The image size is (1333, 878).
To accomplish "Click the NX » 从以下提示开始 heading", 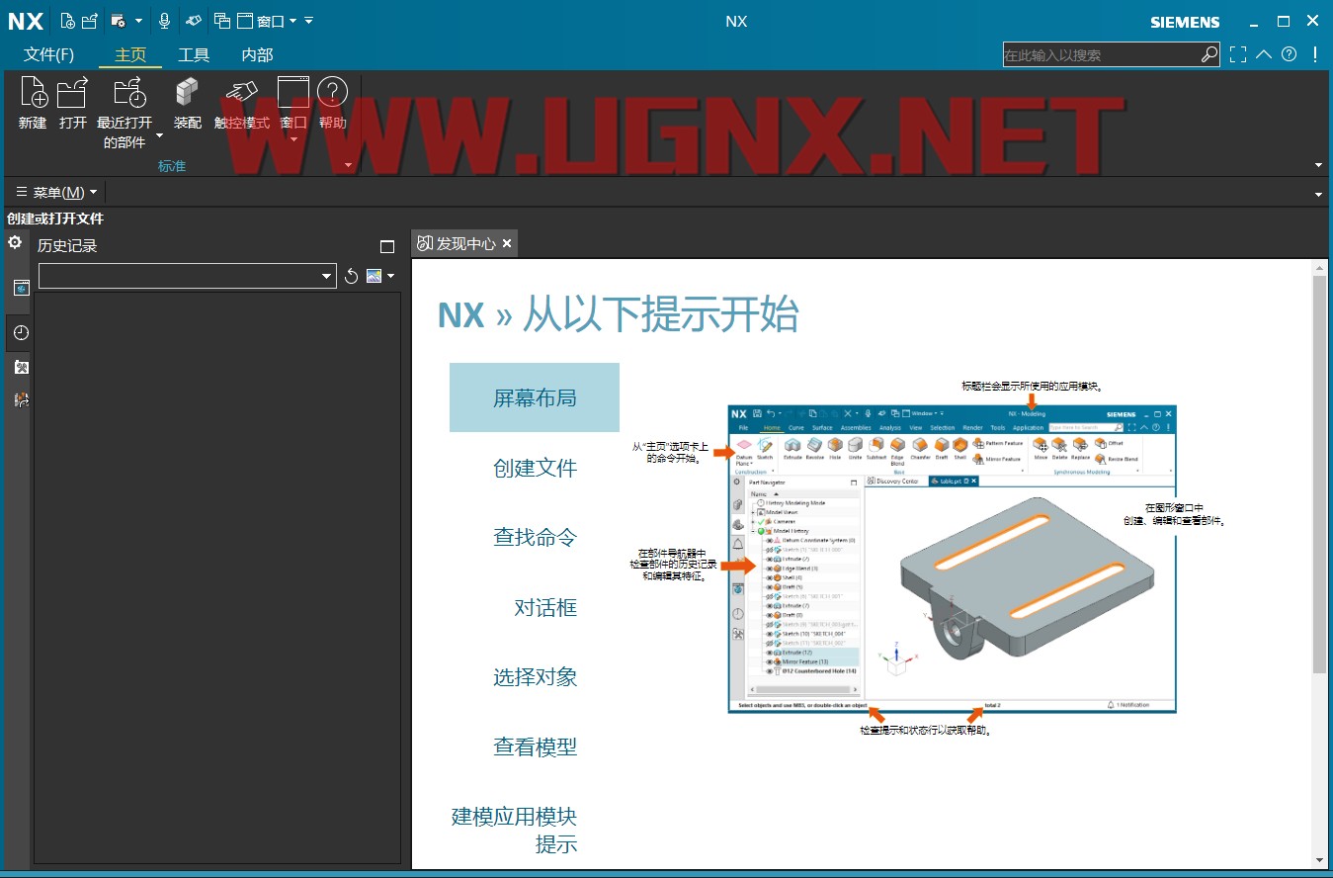I will point(618,314).
